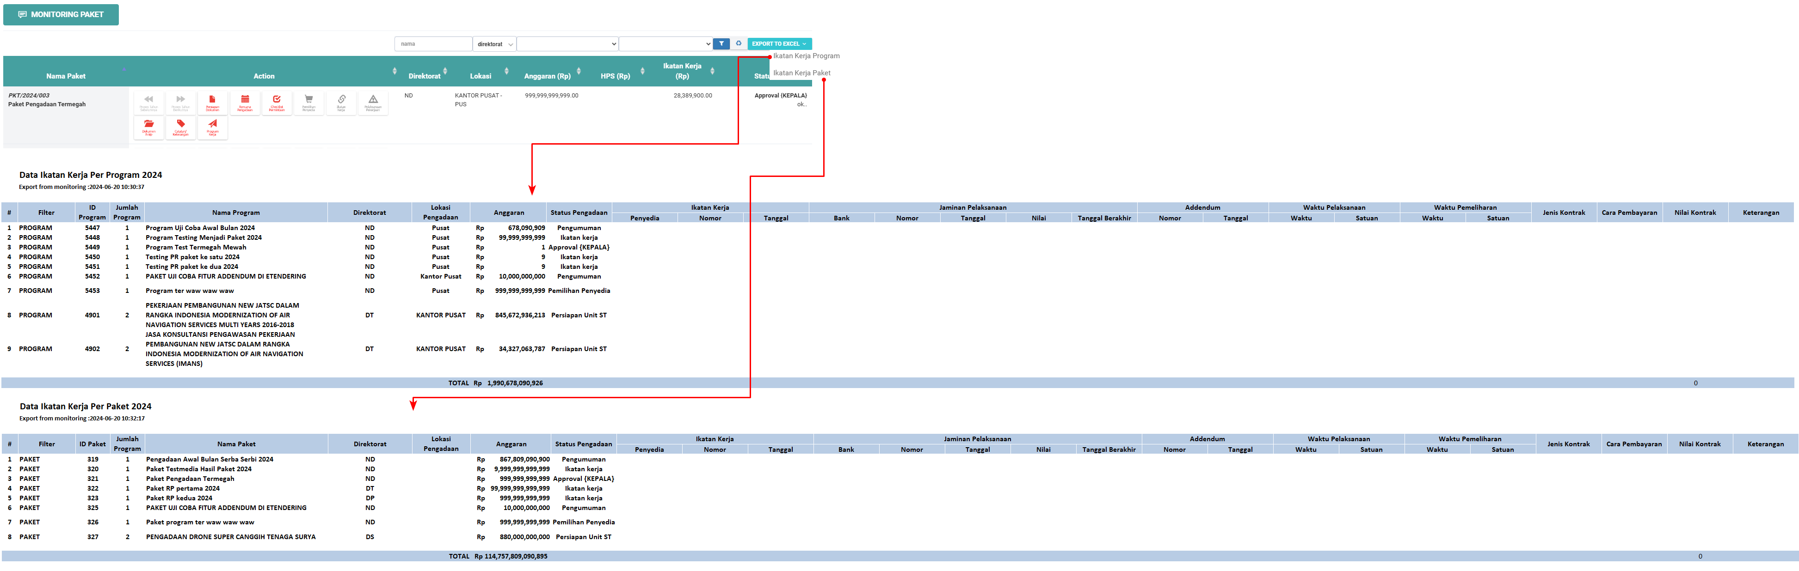Screen dimensions: 1799x571
Task: Focus the nama search field
Action: point(433,44)
